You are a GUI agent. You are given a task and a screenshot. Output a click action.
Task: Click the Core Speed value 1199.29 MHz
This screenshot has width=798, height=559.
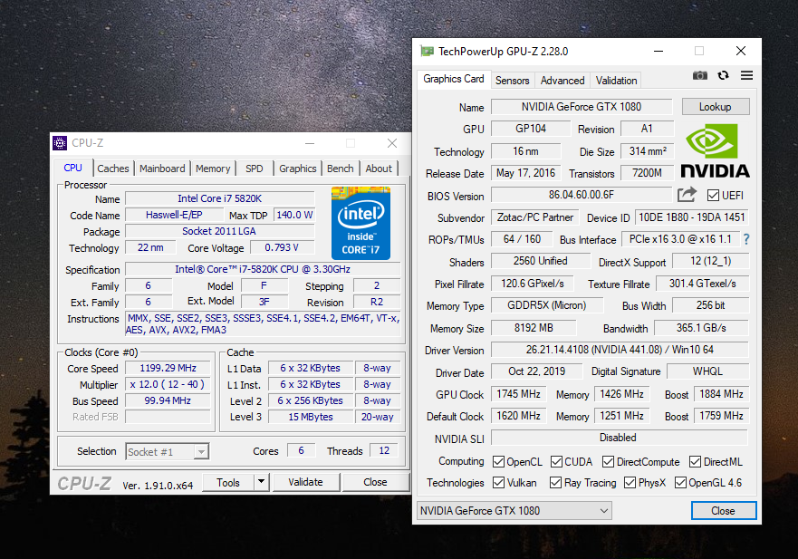point(168,368)
